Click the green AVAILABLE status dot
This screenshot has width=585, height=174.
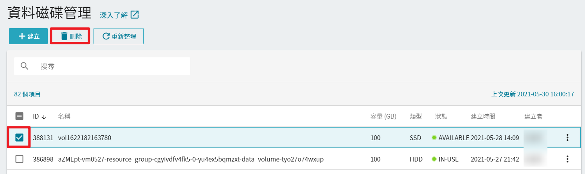coord(434,137)
